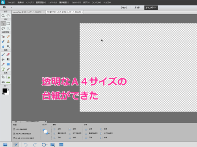
Task: Click the Redo arrow
Action: click(35, 145)
